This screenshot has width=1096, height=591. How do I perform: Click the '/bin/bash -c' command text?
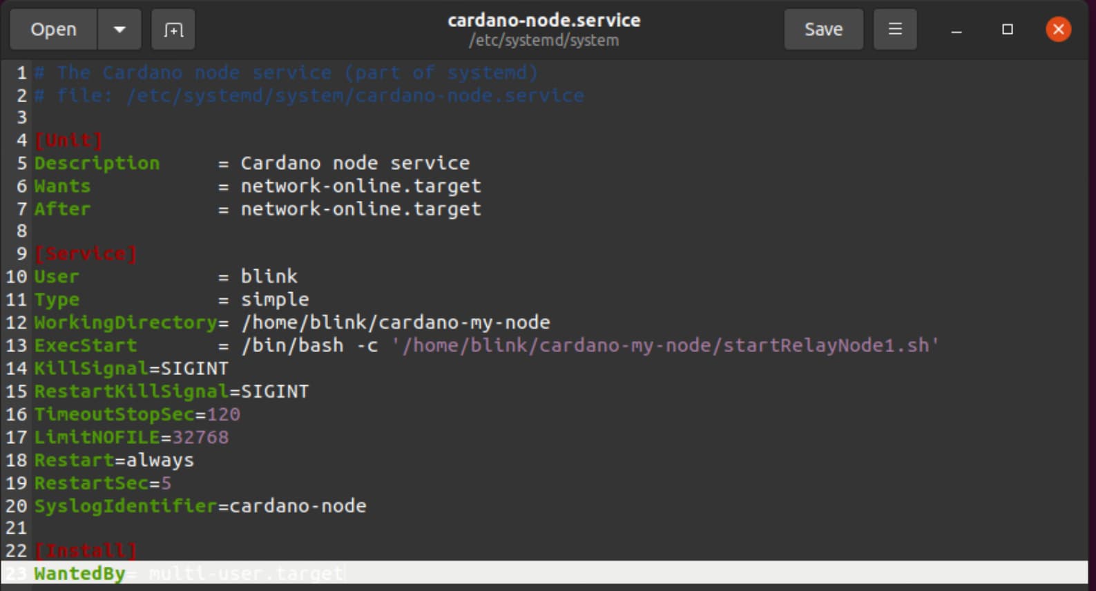(309, 345)
